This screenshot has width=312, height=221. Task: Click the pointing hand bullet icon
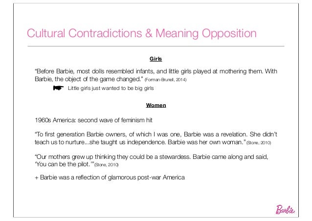pyautogui.click(x=58, y=88)
